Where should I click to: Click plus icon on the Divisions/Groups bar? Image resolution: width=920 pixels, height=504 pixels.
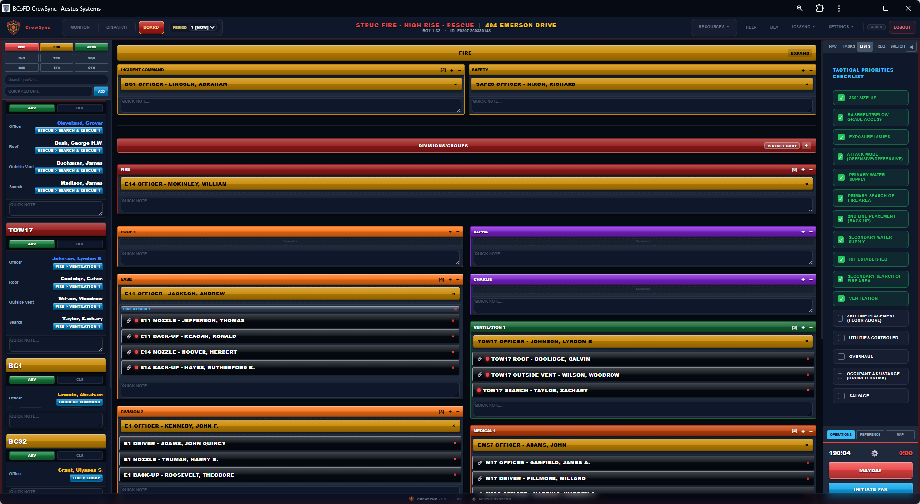[x=806, y=146]
